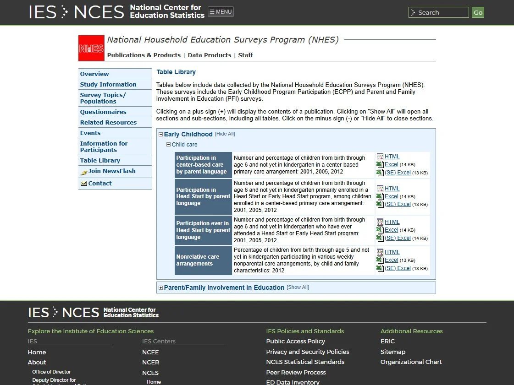Click the Join NewsFlash lightning icon
The image size is (514, 385).
[84, 172]
